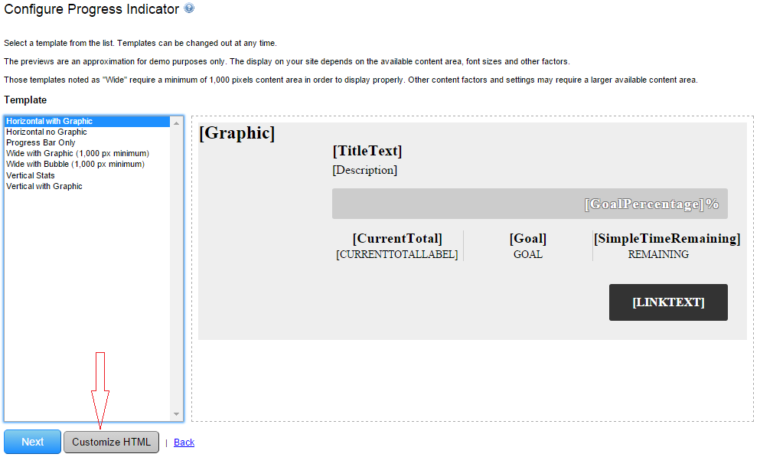Click the template list scrollbar

point(178,268)
